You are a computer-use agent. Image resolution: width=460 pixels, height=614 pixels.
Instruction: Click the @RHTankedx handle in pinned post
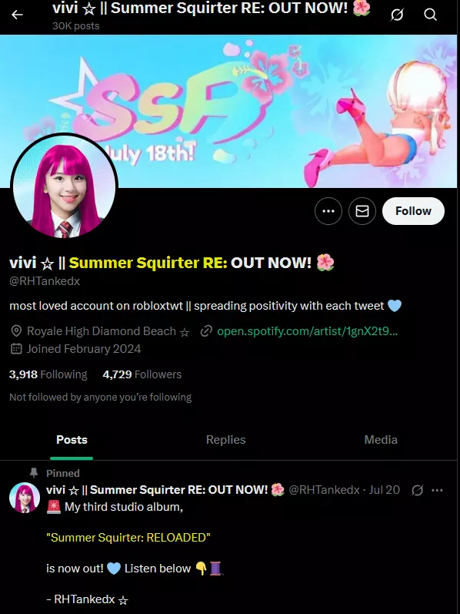tap(324, 490)
